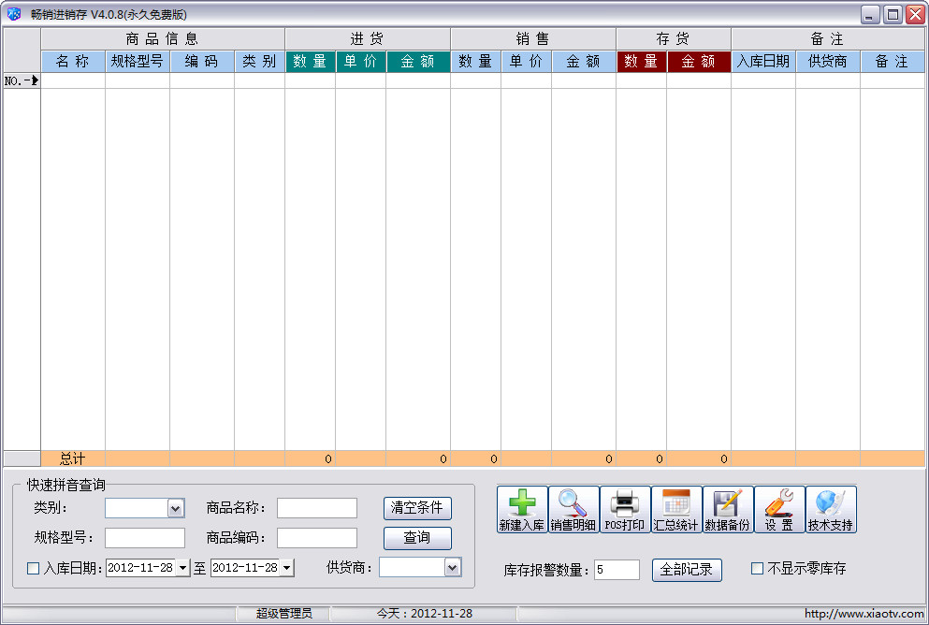Open 汇总统计 calendar icon
929x625 pixels.
(x=676, y=509)
